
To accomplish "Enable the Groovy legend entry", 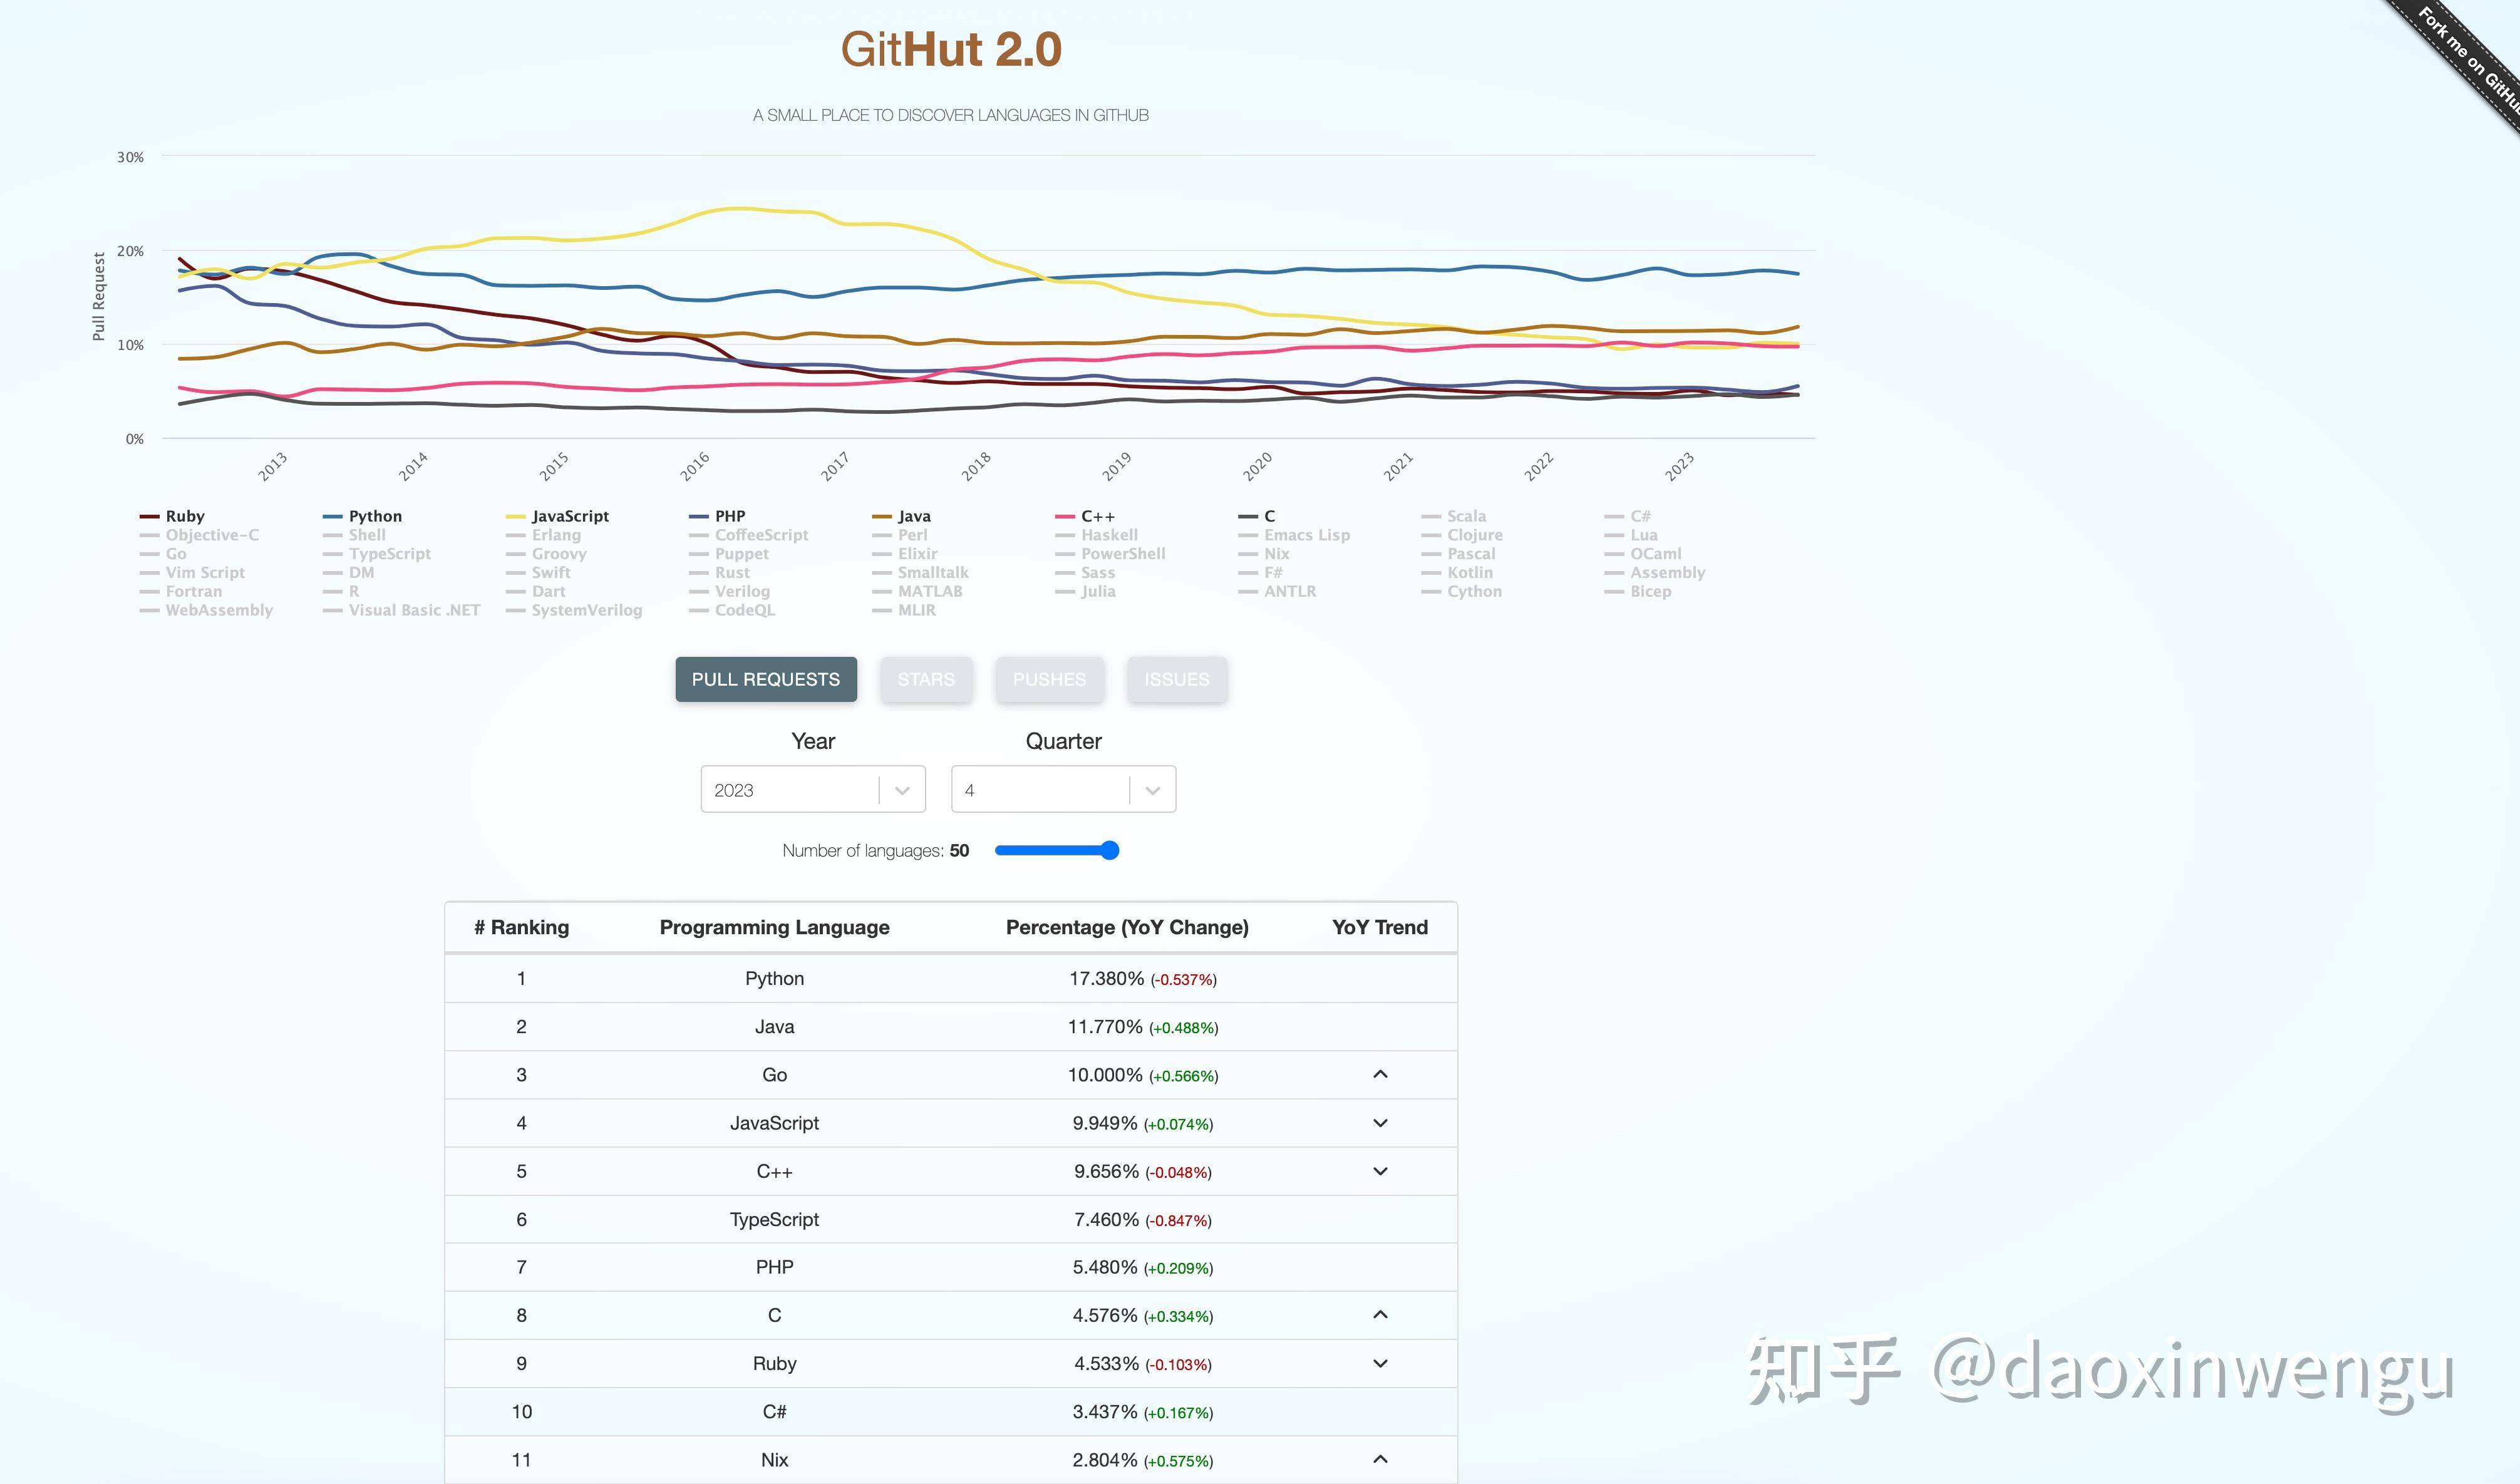I will 546,554.
